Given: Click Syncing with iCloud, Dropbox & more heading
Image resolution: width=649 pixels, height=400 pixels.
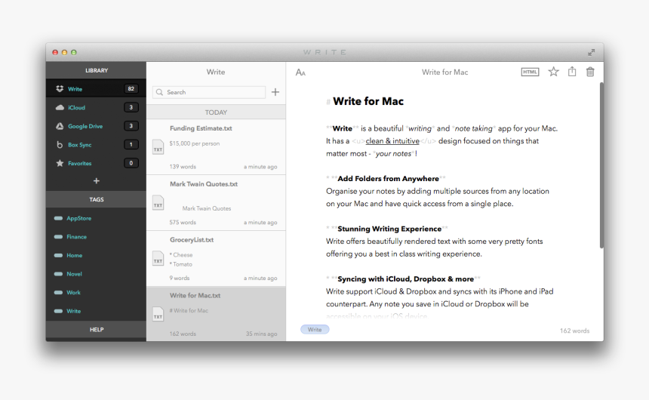Looking at the screenshot, I should (406, 278).
